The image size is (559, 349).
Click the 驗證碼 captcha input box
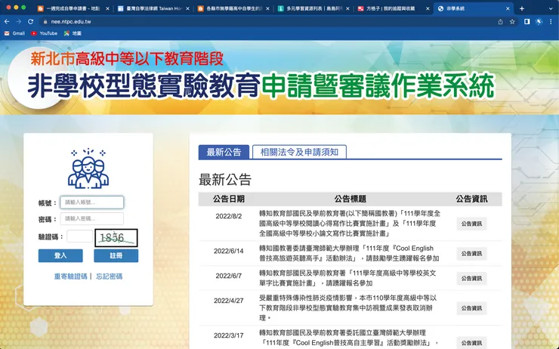point(80,236)
